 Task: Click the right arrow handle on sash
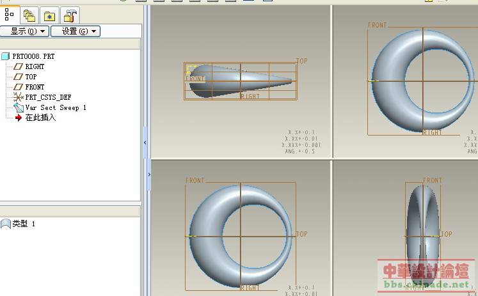click(149, 175)
